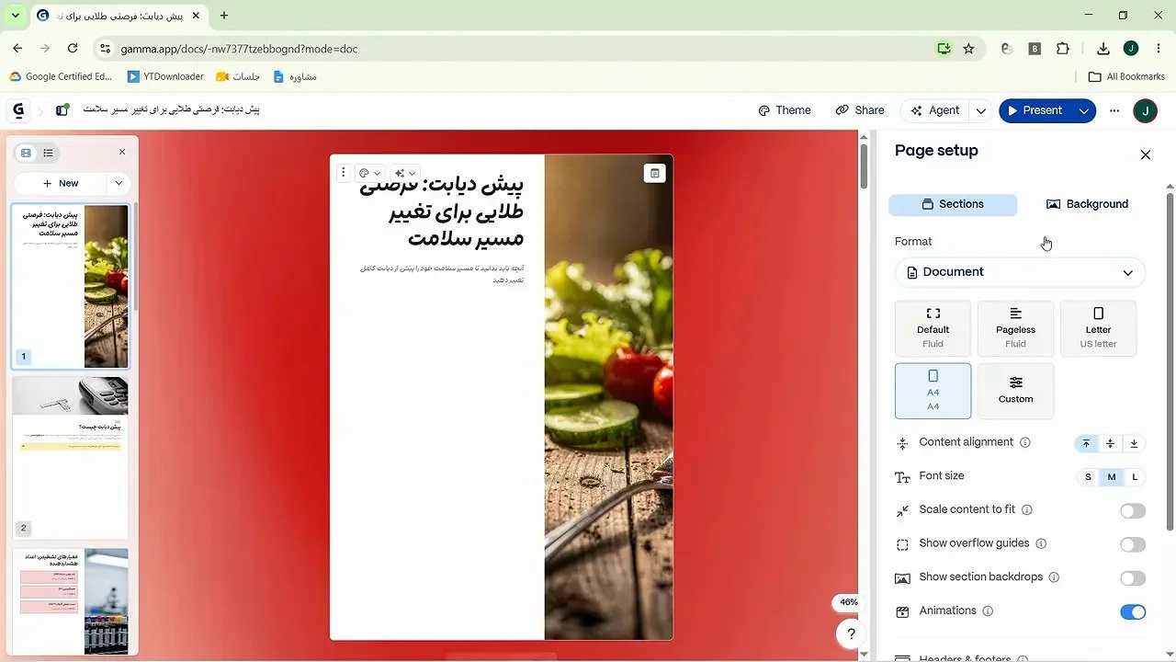Screen dimensions: 1176x662
Task: Open the browser tab search dropdown
Action: point(15,16)
